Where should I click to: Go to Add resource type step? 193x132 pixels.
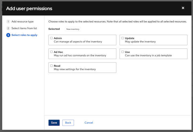pyautogui.click(x=23, y=21)
